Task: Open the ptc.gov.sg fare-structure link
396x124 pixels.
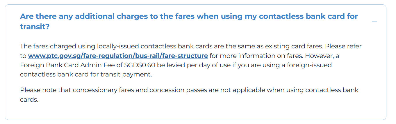Action: coord(118,56)
